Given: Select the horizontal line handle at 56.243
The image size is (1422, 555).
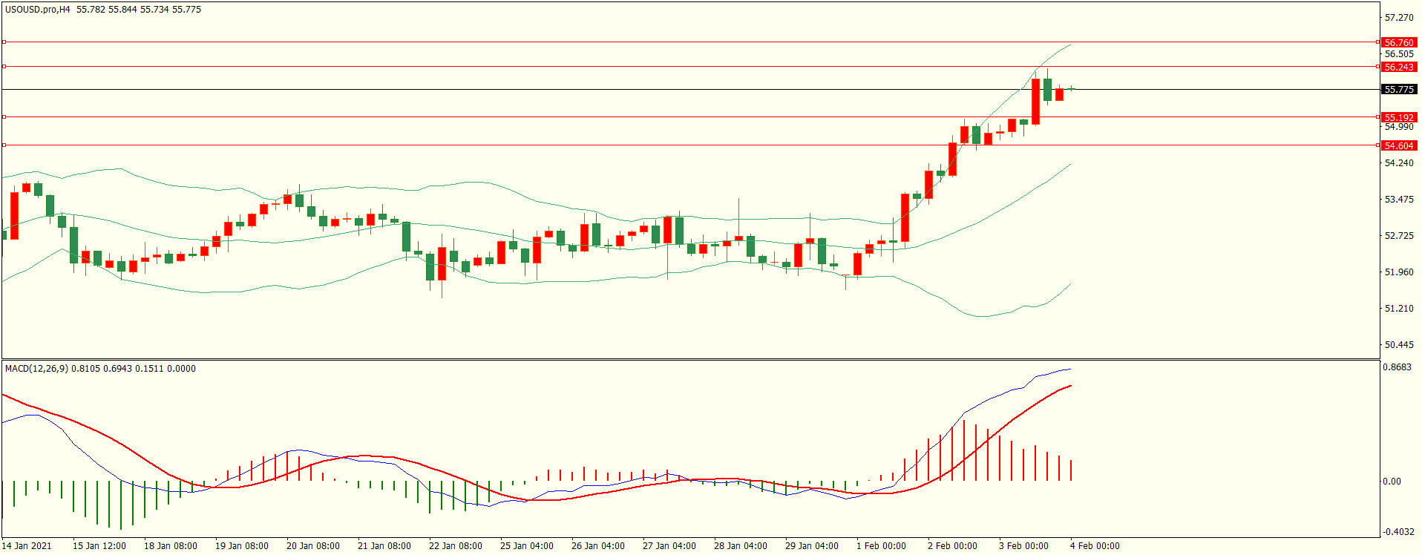Looking at the screenshot, I should pyautogui.click(x=4, y=67).
